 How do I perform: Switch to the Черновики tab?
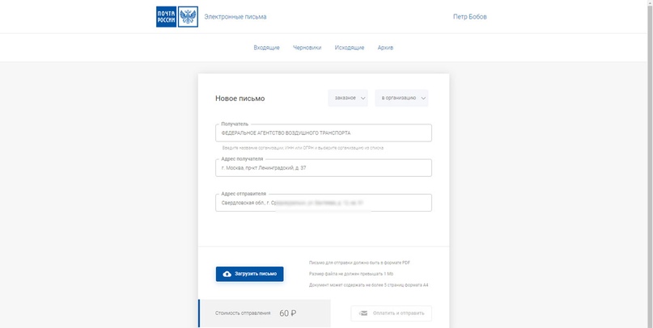(x=307, y=48)
